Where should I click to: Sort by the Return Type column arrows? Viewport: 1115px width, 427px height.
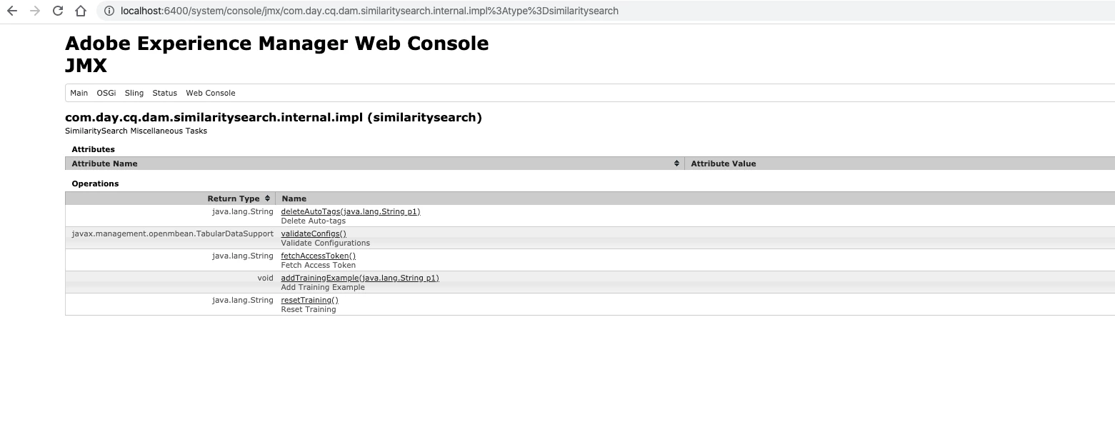pos(267,199)
